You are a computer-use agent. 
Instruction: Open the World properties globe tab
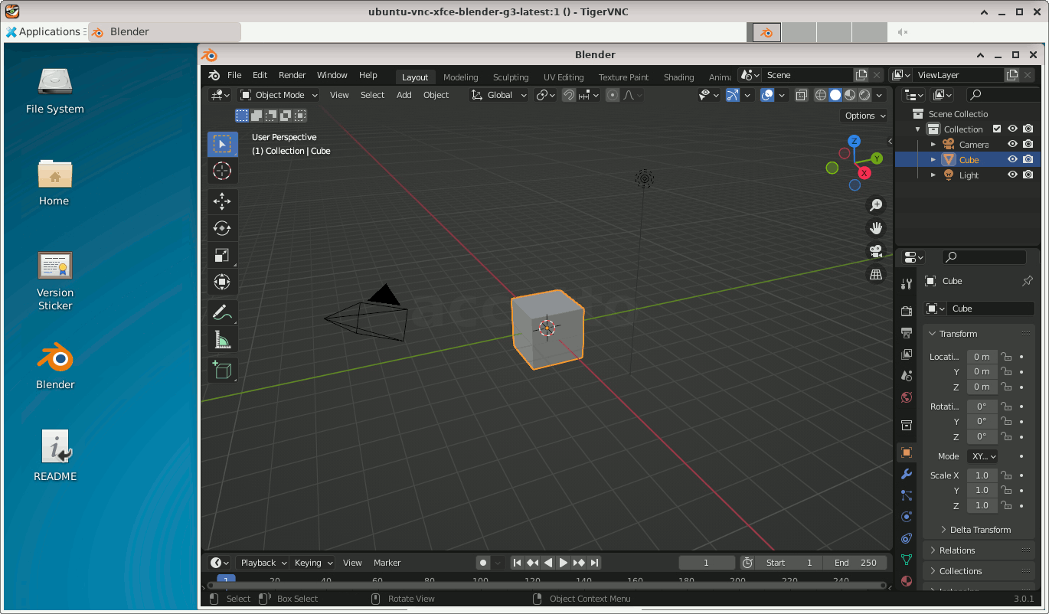(x=907, y=397)
